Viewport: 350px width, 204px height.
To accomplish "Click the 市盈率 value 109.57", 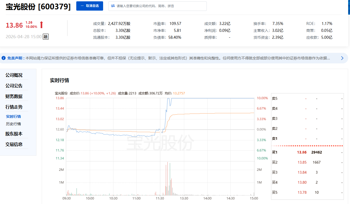I will (x=175, y=24).
